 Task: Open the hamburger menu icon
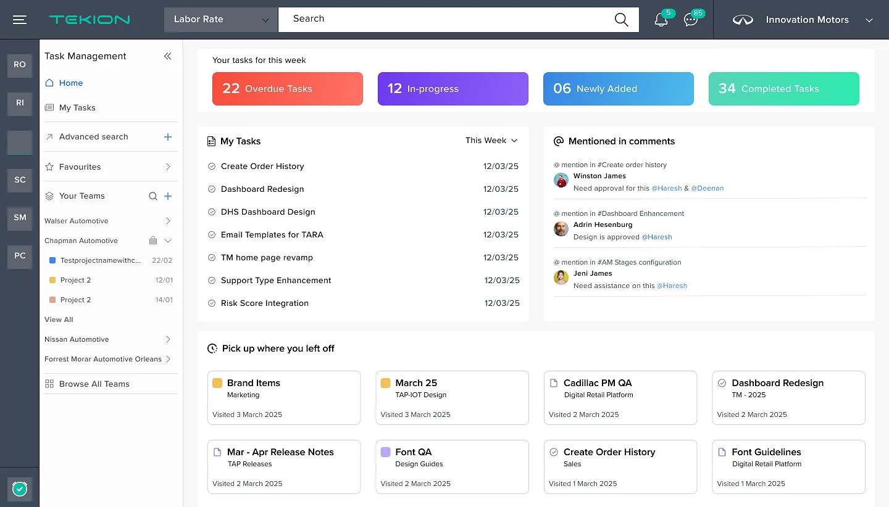[x=20, y=20]
